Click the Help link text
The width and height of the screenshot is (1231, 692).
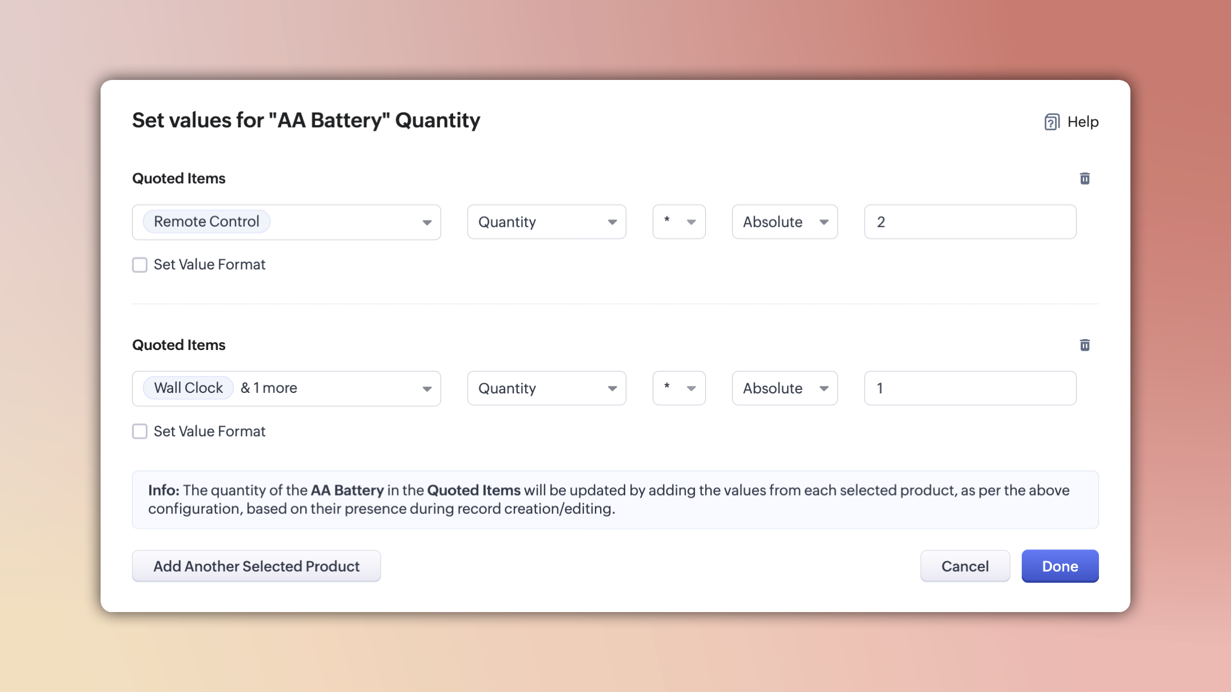1082,122
